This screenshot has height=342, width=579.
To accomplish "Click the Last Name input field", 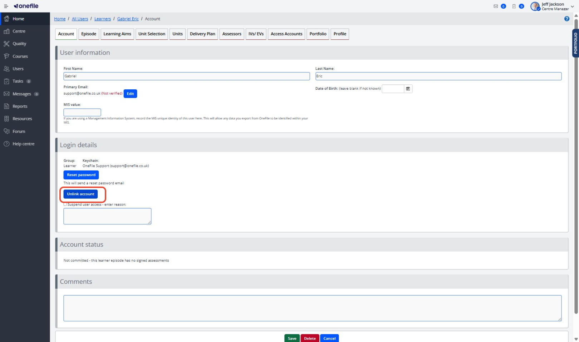I will pyautogui.click(x=438, y=76).
